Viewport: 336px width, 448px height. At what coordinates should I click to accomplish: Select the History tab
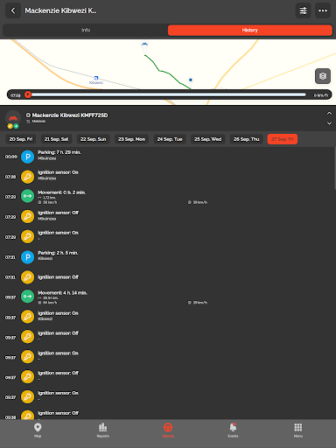[x=250, y=30]
